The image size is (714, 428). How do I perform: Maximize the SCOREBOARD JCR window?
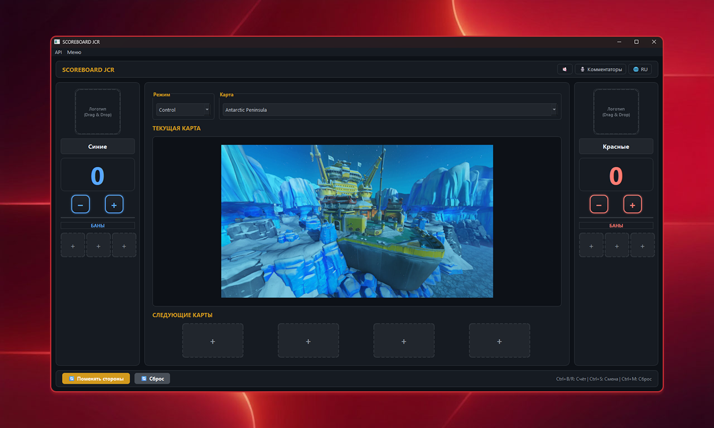pyautogui.click(x=636, y=42)
